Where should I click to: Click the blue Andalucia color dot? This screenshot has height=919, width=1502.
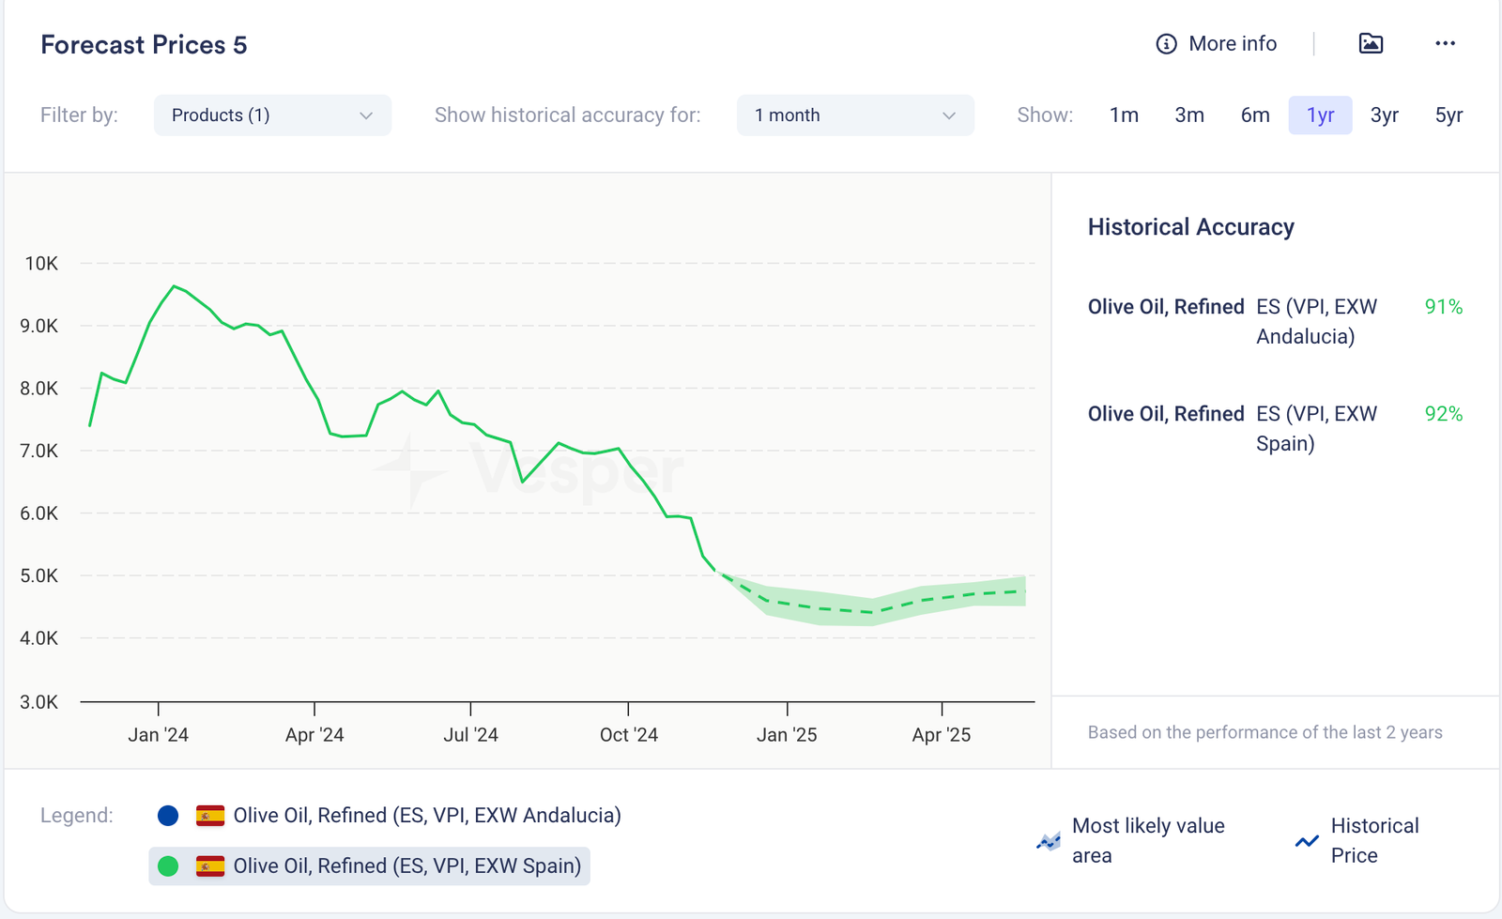[x=168, y=816]
